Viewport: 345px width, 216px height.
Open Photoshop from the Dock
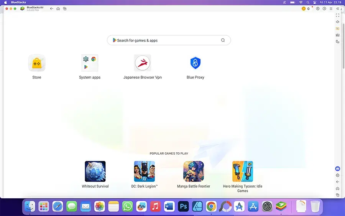[x=183, y=206]
